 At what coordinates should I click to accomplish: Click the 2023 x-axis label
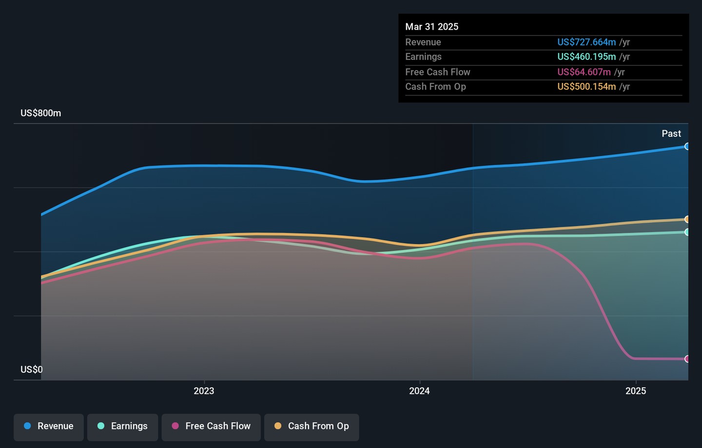204,391
